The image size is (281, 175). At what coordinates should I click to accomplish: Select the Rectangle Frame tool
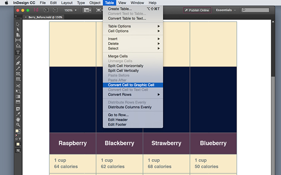point(18,74)
